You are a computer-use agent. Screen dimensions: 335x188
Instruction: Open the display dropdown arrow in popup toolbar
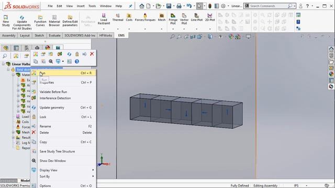tap(63, 62)
